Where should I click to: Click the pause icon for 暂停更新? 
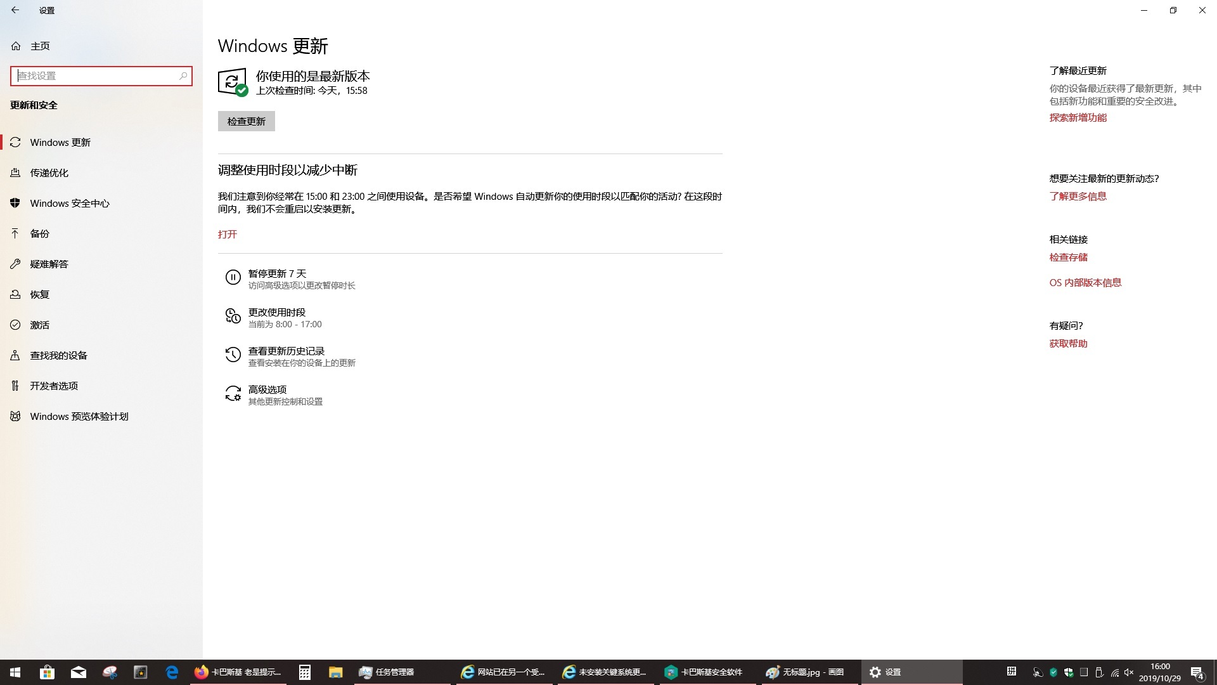coord(233,277)
